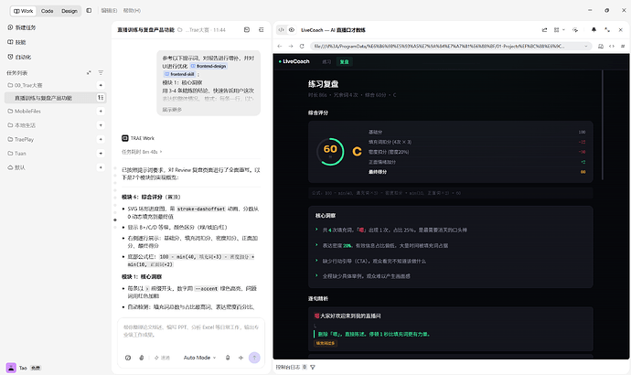
Task: Open the Auto Mode dropdown
Action: [199, 358]
